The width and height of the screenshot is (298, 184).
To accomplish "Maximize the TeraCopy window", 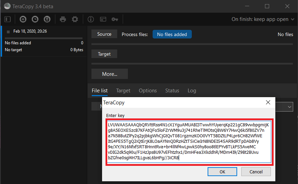I will pyautogui.click(x=267, y=6).
